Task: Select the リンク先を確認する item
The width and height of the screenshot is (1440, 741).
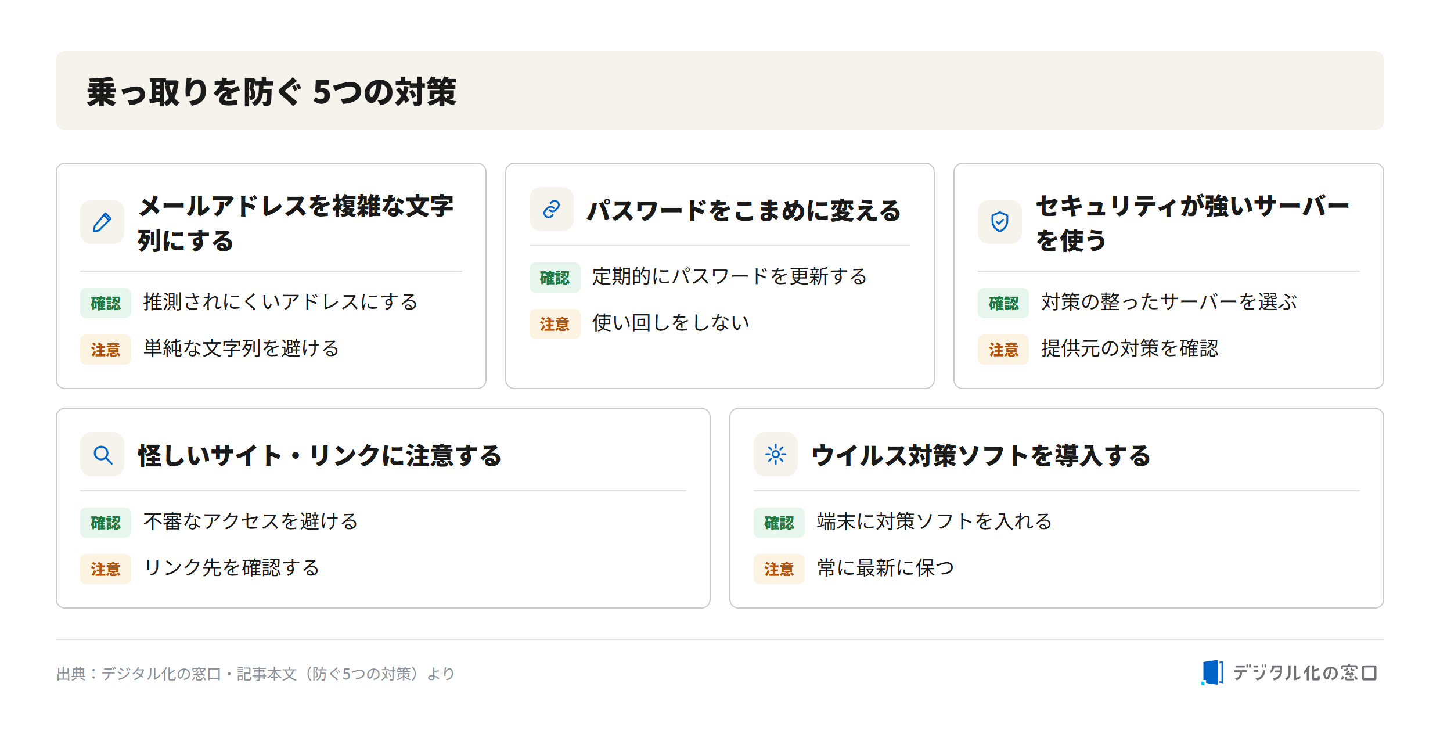Action: 231,568
